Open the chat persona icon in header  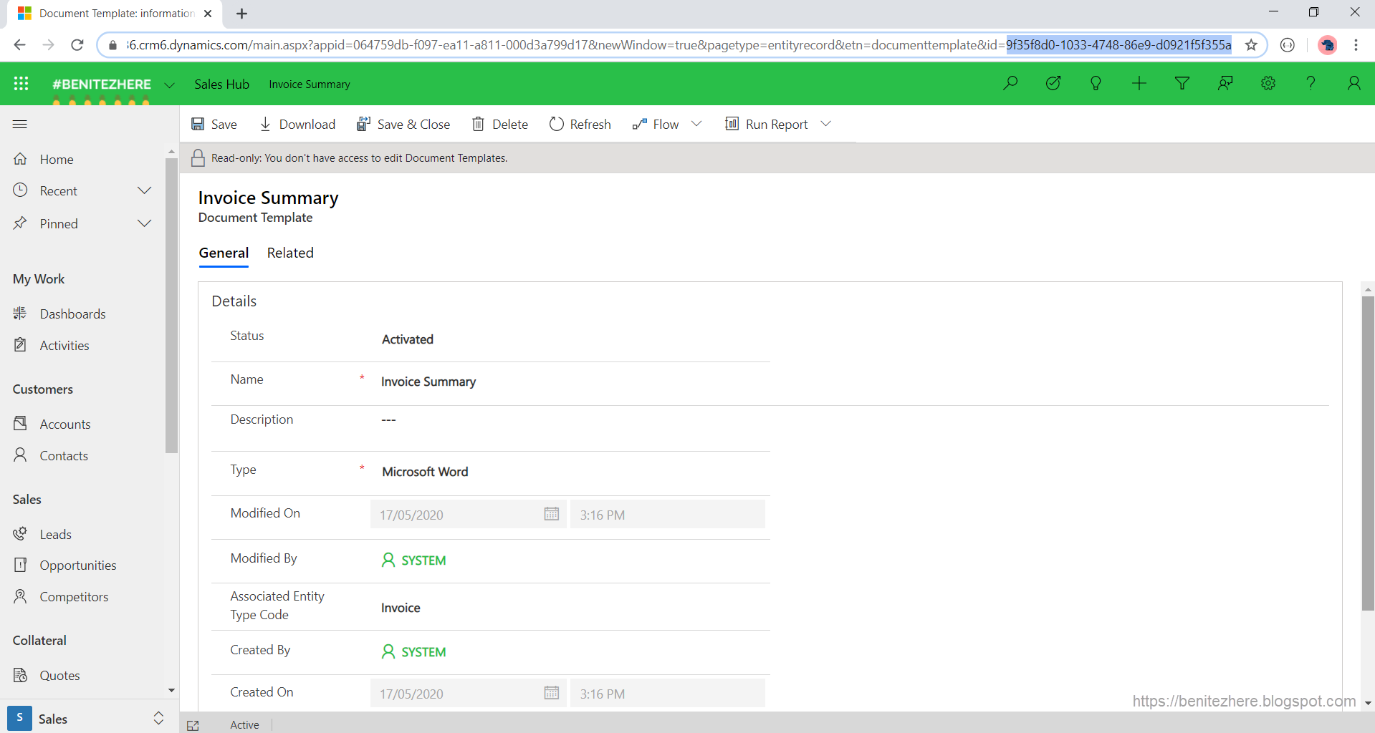(1225, 84)
